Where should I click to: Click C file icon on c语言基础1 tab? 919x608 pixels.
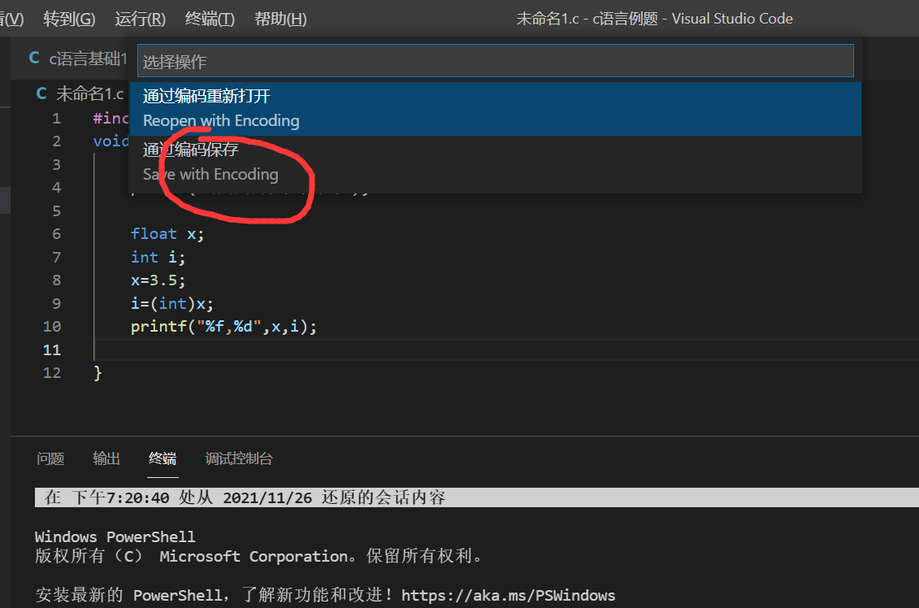click(x=34, y=58)
